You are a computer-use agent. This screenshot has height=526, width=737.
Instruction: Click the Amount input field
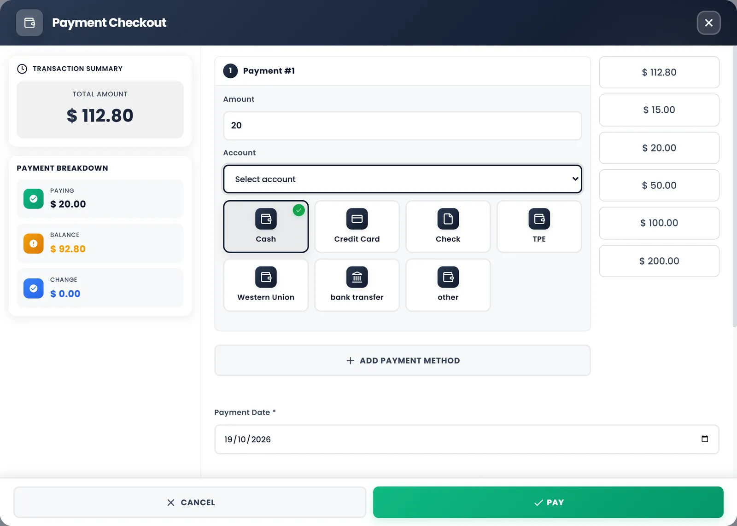403,126
